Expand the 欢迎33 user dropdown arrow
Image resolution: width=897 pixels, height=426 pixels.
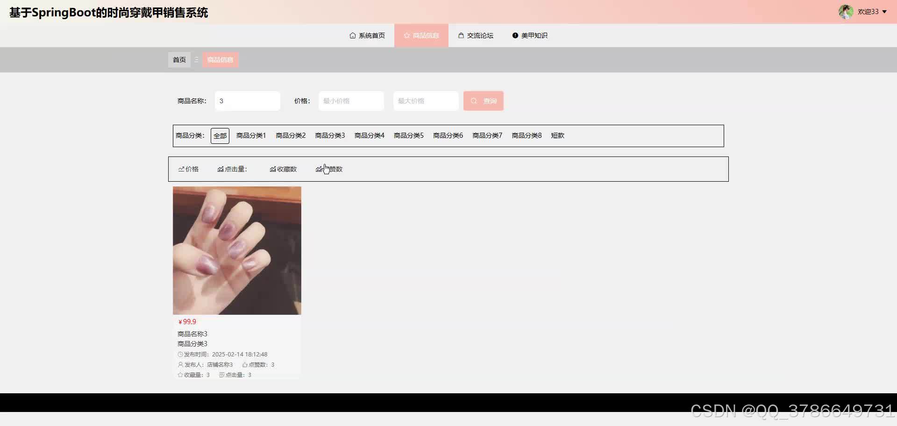884,12
